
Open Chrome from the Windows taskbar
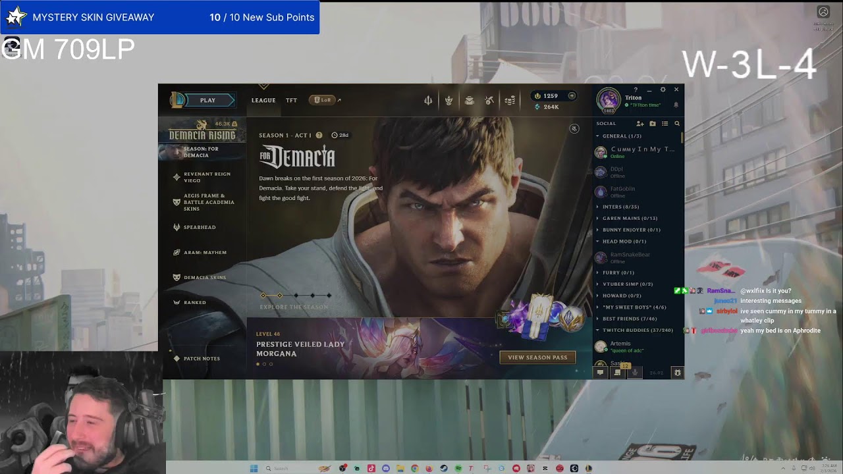pyautogui.click(x=415, y=468)
